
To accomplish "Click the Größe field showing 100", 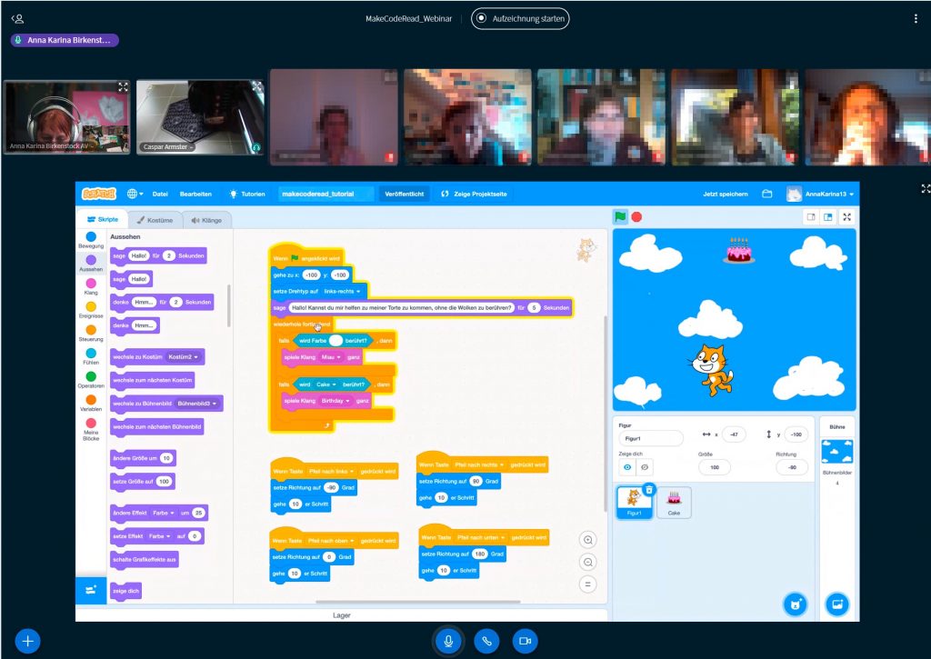I will pyautogui.click(x=715, y=467).
